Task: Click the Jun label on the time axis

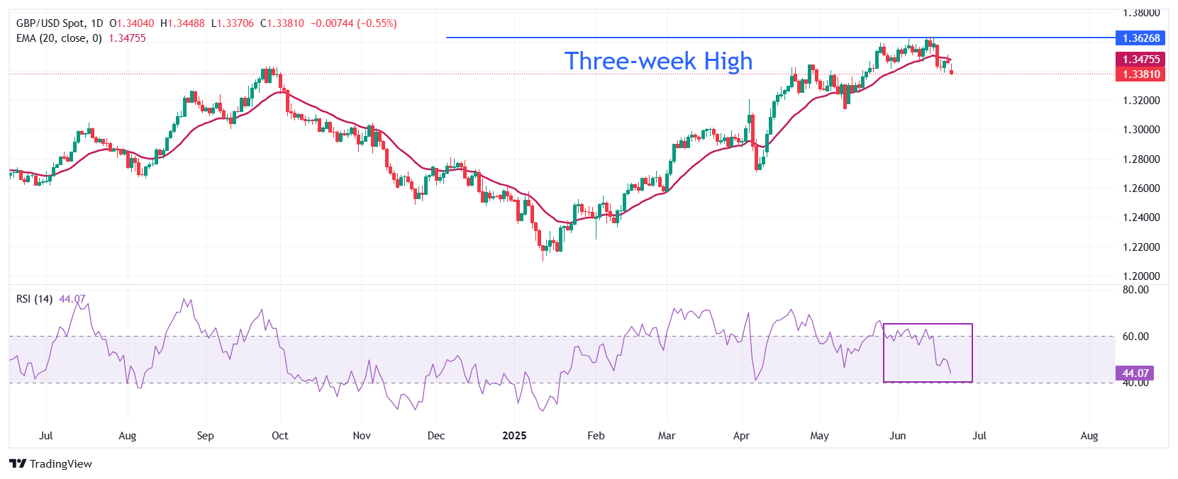Action: pyautogui.click(x=898, y=436)
